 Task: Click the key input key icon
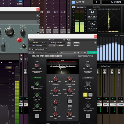click(x=31, y=49)
